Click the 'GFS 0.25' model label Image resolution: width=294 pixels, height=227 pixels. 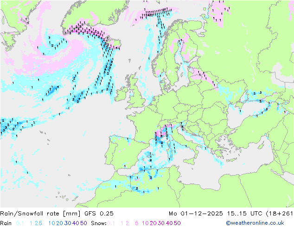click(x=99, y=214)
